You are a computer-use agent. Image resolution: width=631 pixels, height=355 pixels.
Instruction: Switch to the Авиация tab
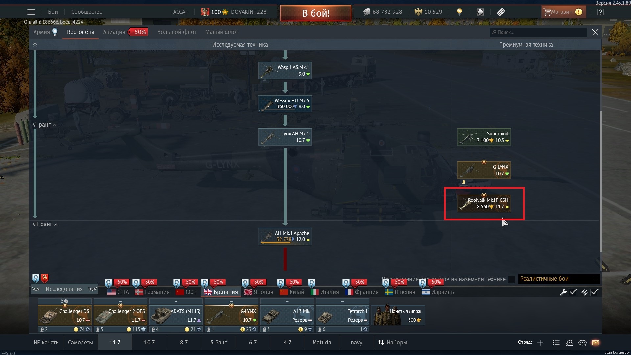click(x=114, y=32)
